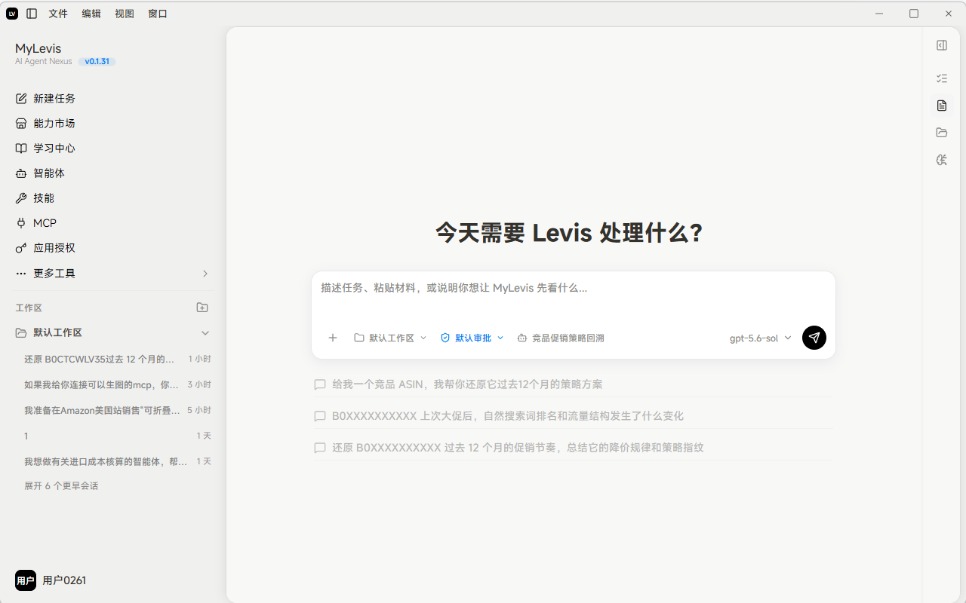
Task: Open the MCP plug icon entry
Action: pyautogui.click(x=21, y=223)
